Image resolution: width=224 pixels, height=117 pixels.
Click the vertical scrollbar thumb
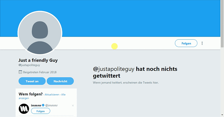222,24
